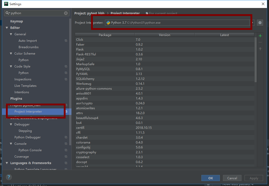Sort by Latest column header
The image size is (269, 186).
click(x=225, y=35)
